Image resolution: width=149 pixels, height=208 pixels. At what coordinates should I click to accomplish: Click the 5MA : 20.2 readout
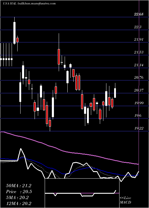click(x=17, y=198)
